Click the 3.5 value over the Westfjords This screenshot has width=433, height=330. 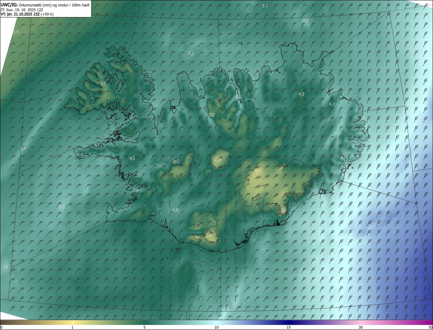tap(103, 84)
